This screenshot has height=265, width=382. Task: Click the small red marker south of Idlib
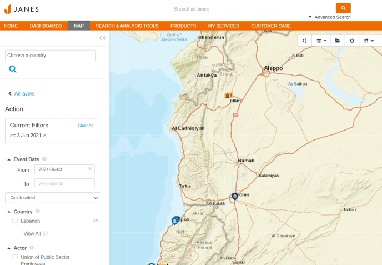[235, 115]
